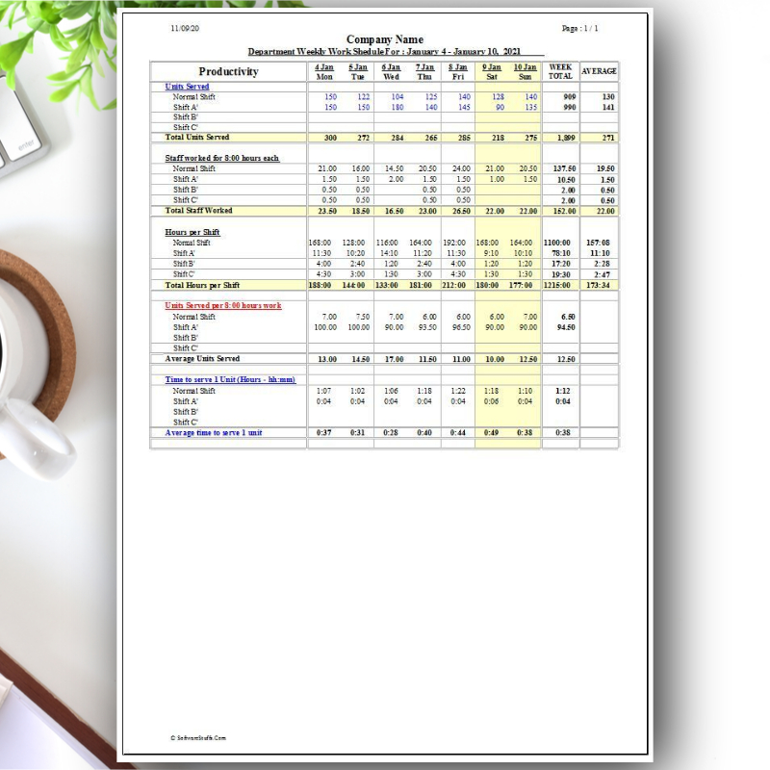Click the Staff worked for 8:00 hours each heading
This screenshot has width=770, height=770.
point(223,159)
